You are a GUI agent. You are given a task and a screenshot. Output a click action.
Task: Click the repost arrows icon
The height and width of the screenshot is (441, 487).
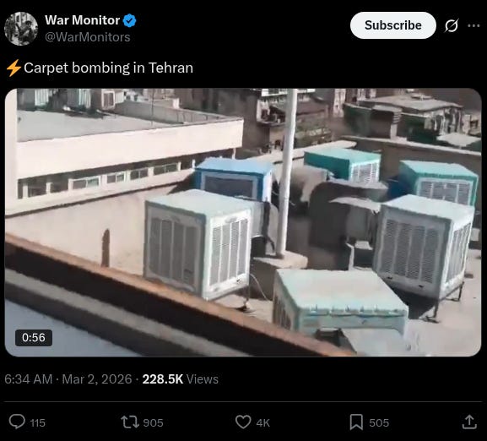129,422
